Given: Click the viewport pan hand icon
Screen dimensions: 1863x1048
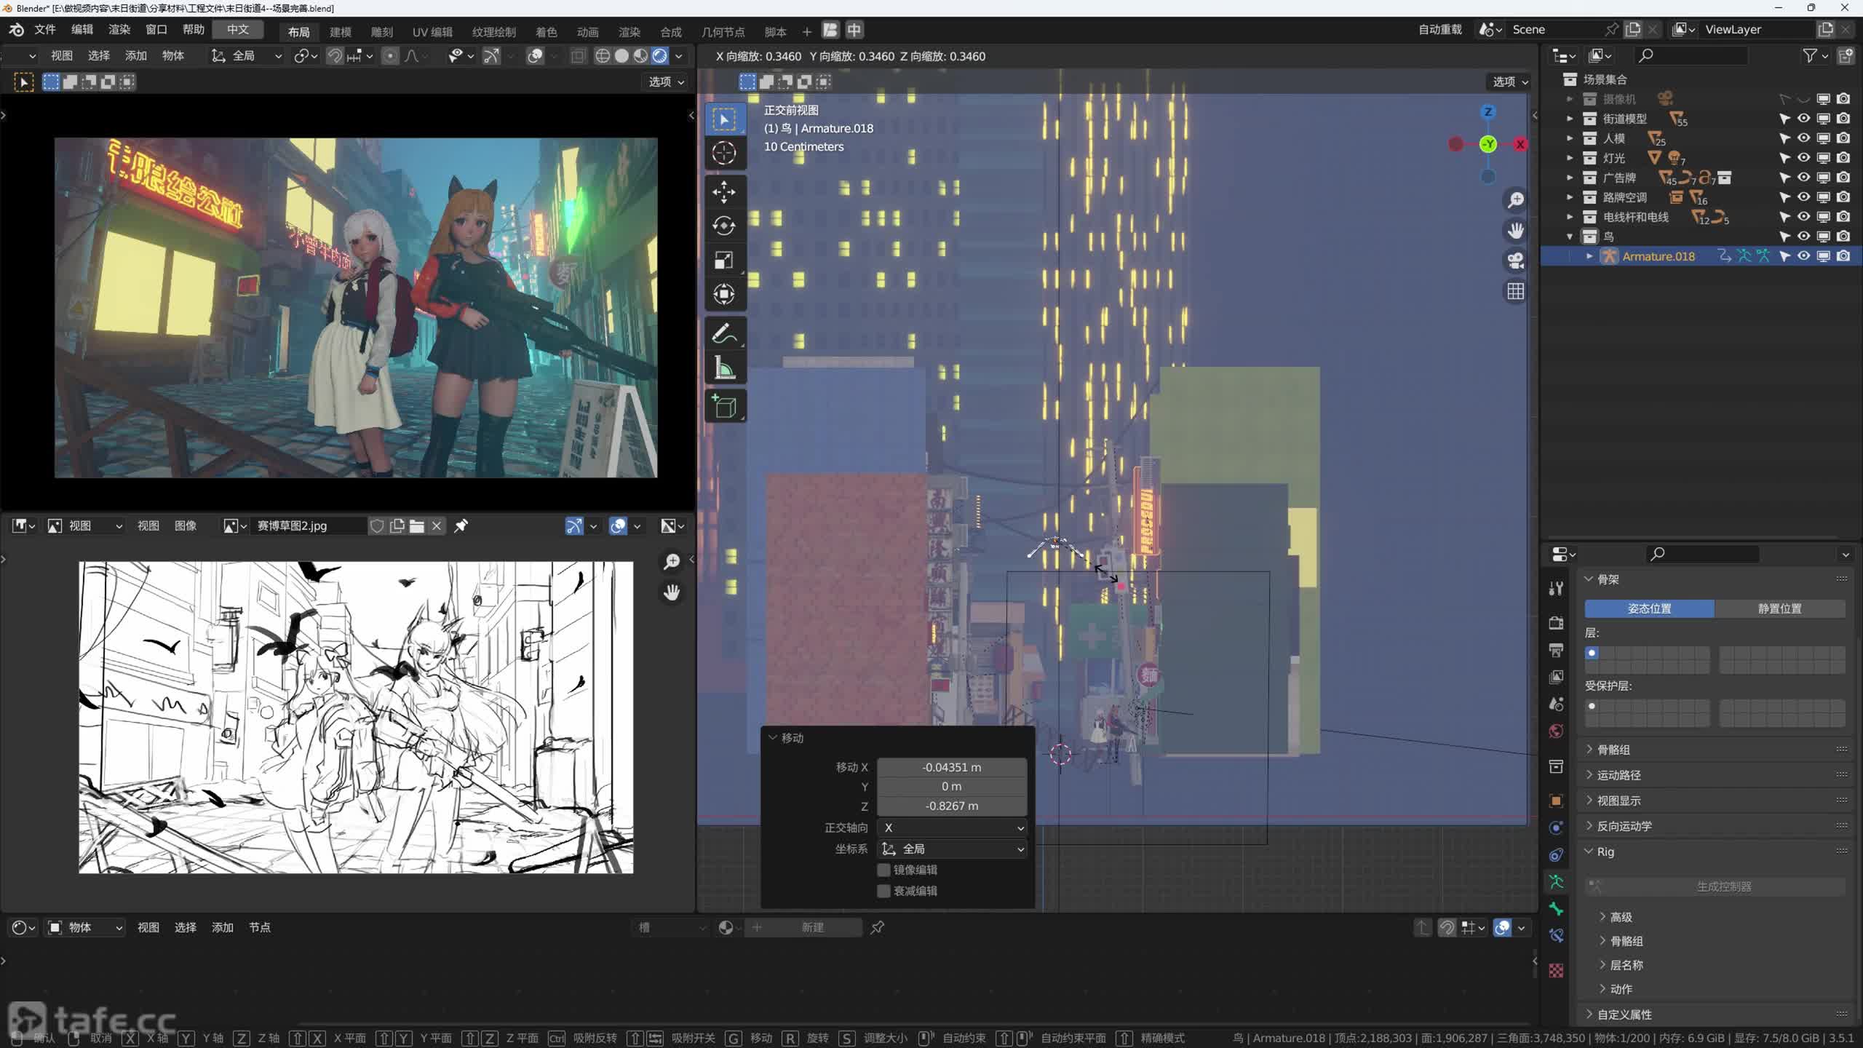Looking at the screenshot, I should point(1515,230).
